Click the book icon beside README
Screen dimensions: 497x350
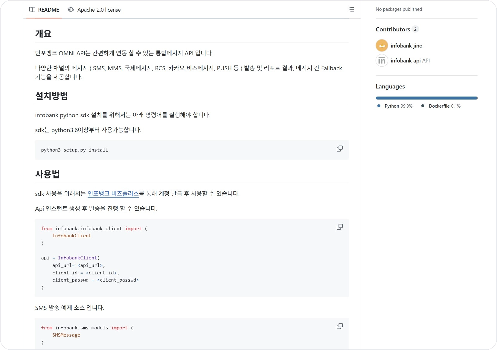[32, 10]
